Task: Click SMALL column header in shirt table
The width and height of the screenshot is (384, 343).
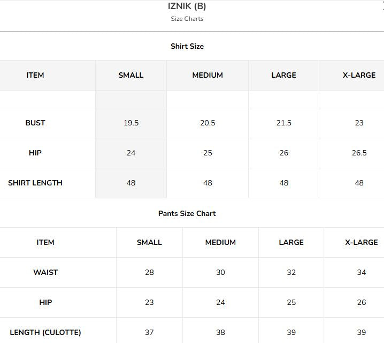Action: coord(131,75)
